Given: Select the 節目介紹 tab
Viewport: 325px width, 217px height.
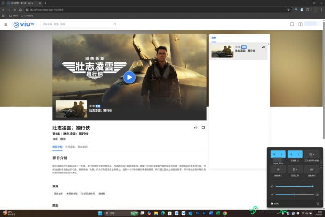Looking at the screenshot, I should coord(58,147).
